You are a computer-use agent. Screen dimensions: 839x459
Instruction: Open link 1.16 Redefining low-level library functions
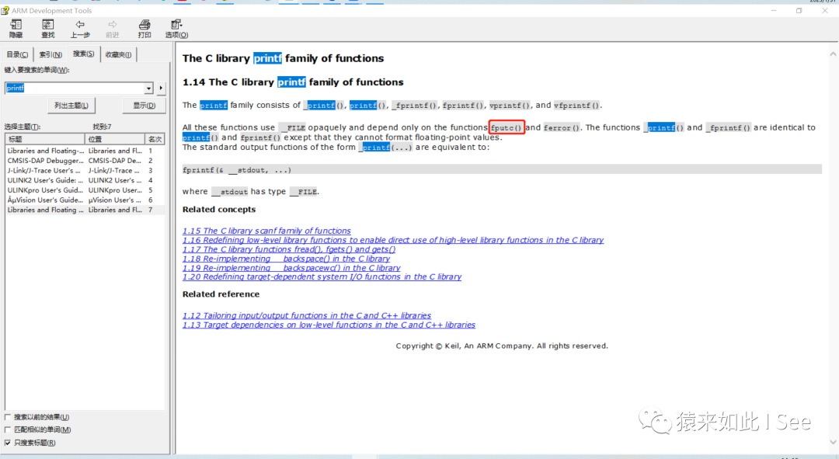click(x=393, y=240)
